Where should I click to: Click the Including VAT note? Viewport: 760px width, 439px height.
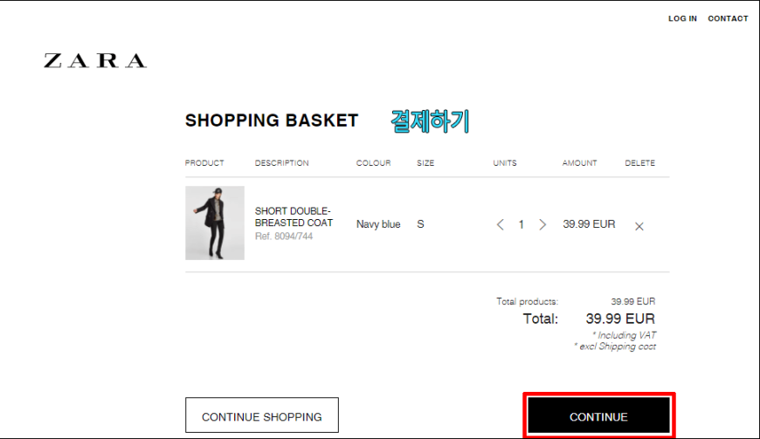coord(624,335)
